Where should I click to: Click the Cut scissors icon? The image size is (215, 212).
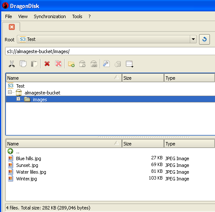pos(12,64)
